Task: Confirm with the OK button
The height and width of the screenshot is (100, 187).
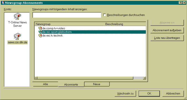Action: point(149,94)
